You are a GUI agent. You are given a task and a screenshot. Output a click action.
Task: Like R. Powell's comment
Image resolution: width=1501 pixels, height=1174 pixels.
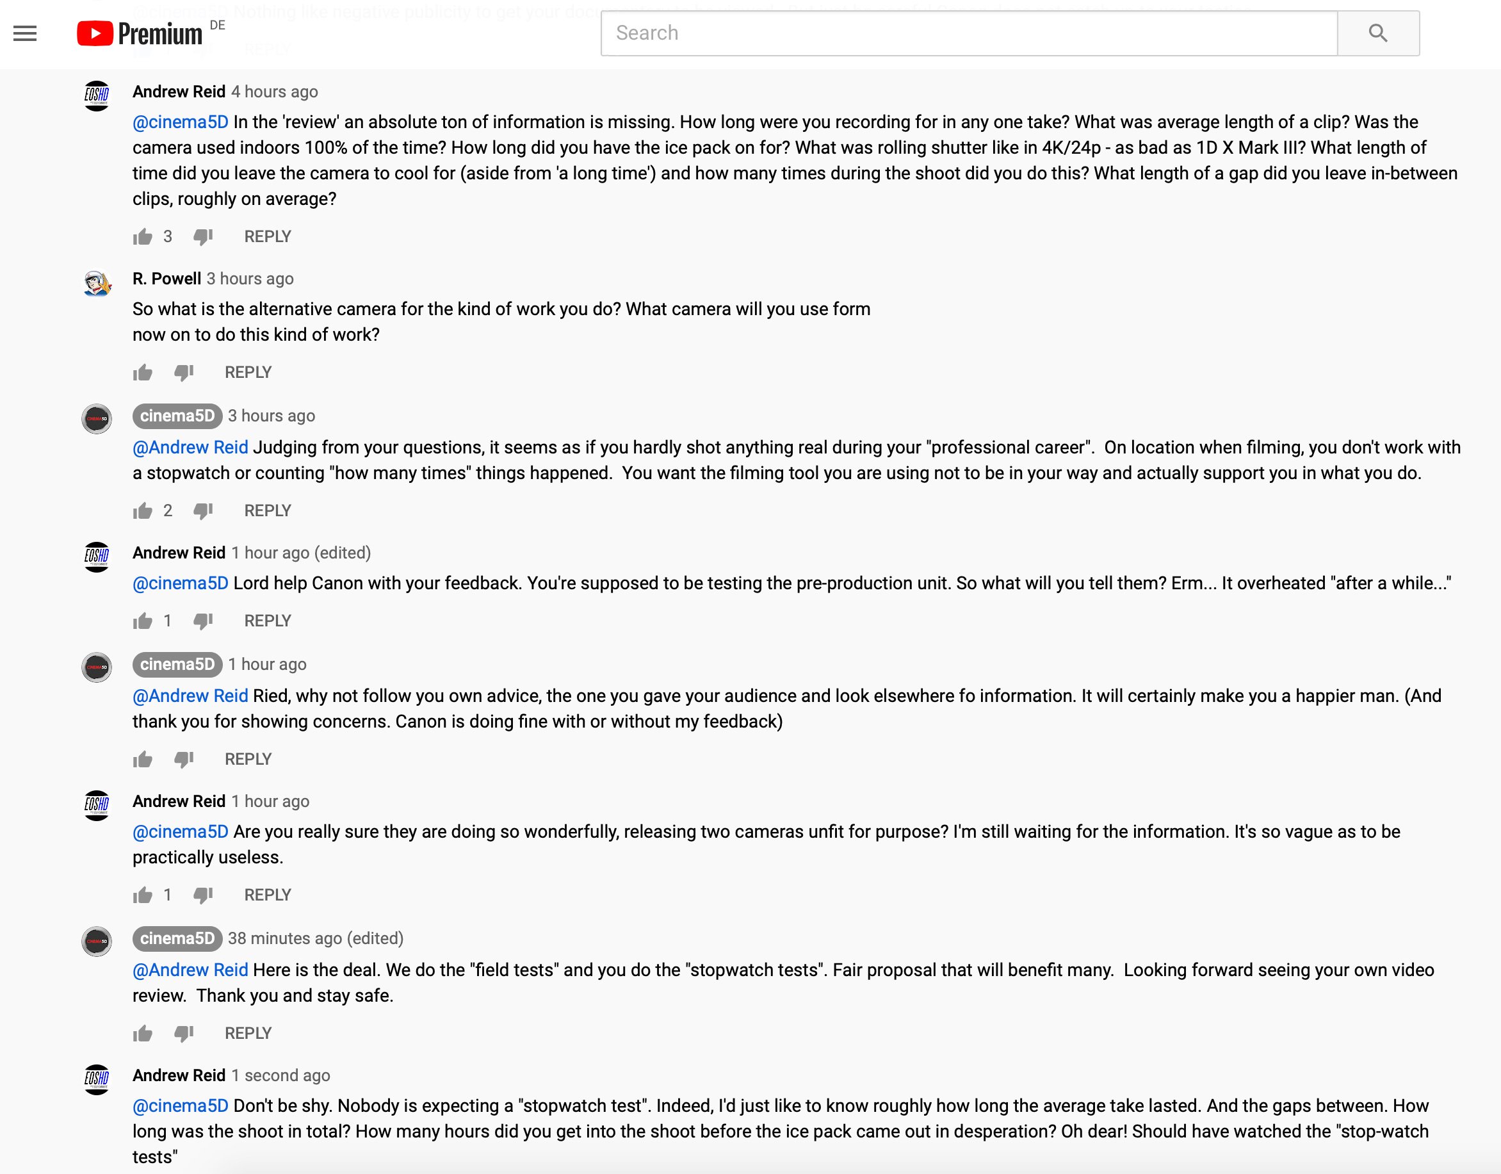pyautogui.click(x=143, y=373)
